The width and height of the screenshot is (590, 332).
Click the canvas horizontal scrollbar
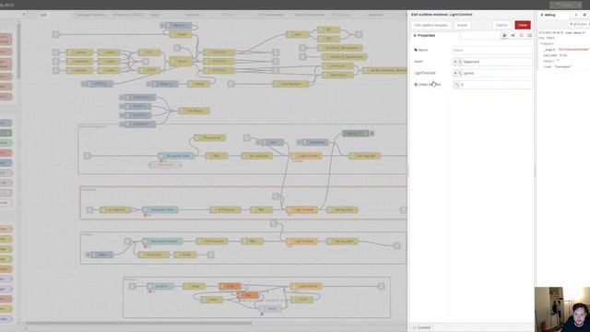[138, 323]
